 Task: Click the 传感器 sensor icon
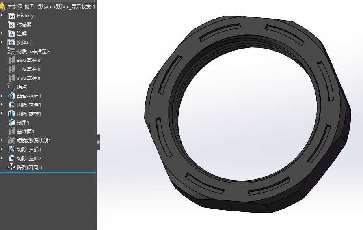tap(11, 24)
